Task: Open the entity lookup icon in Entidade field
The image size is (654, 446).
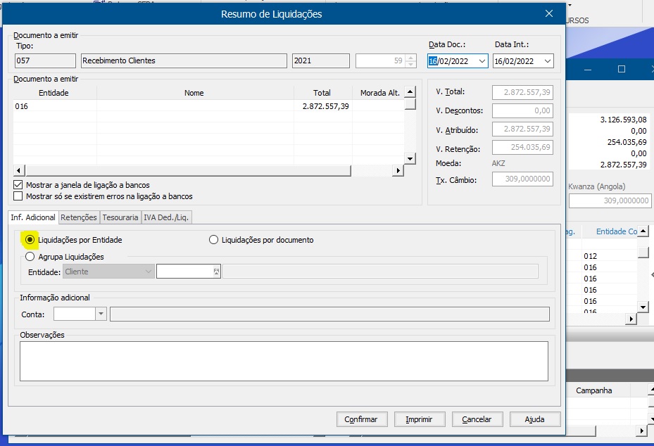Action: click(216, 272)
